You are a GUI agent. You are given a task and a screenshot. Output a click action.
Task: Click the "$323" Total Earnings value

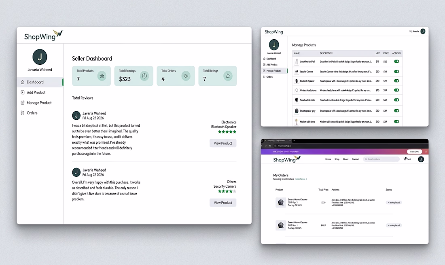point(125,79)
